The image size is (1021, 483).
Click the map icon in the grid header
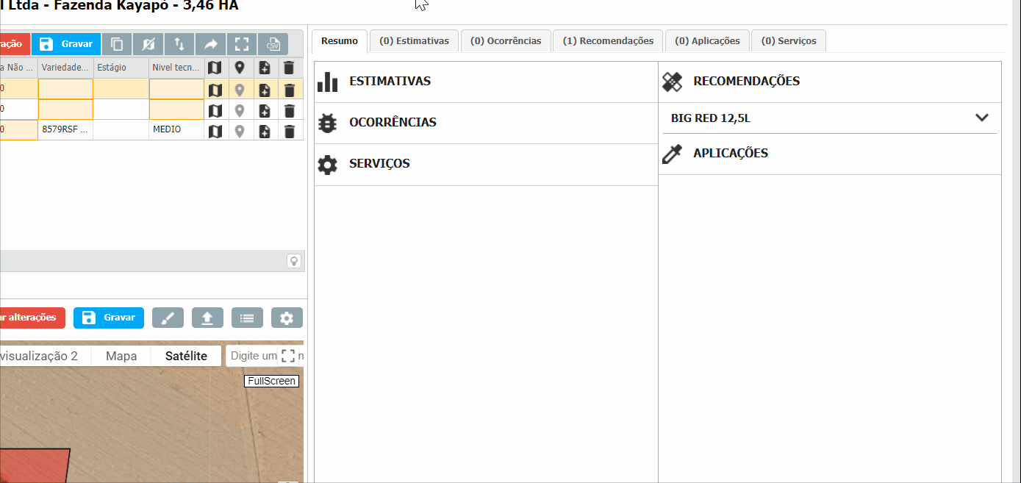(x=215, y=68)
